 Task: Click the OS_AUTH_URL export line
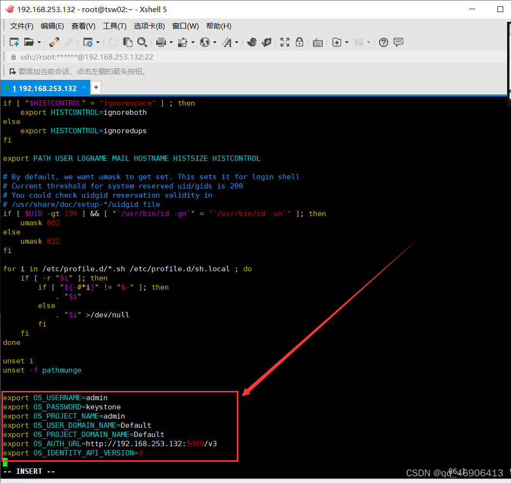[110, 444]
